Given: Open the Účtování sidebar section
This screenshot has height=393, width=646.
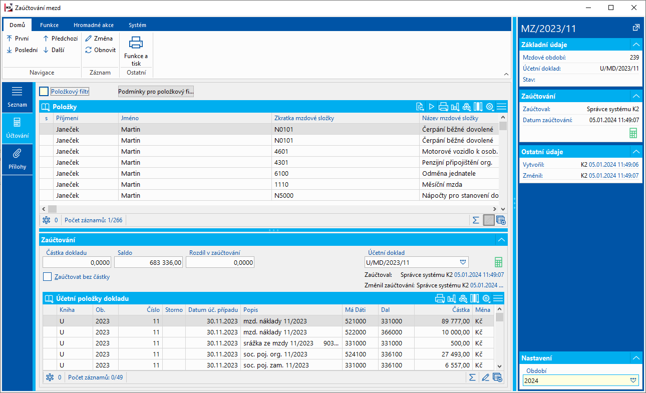Looking at the screenshot, I should (x=17, y=128).
